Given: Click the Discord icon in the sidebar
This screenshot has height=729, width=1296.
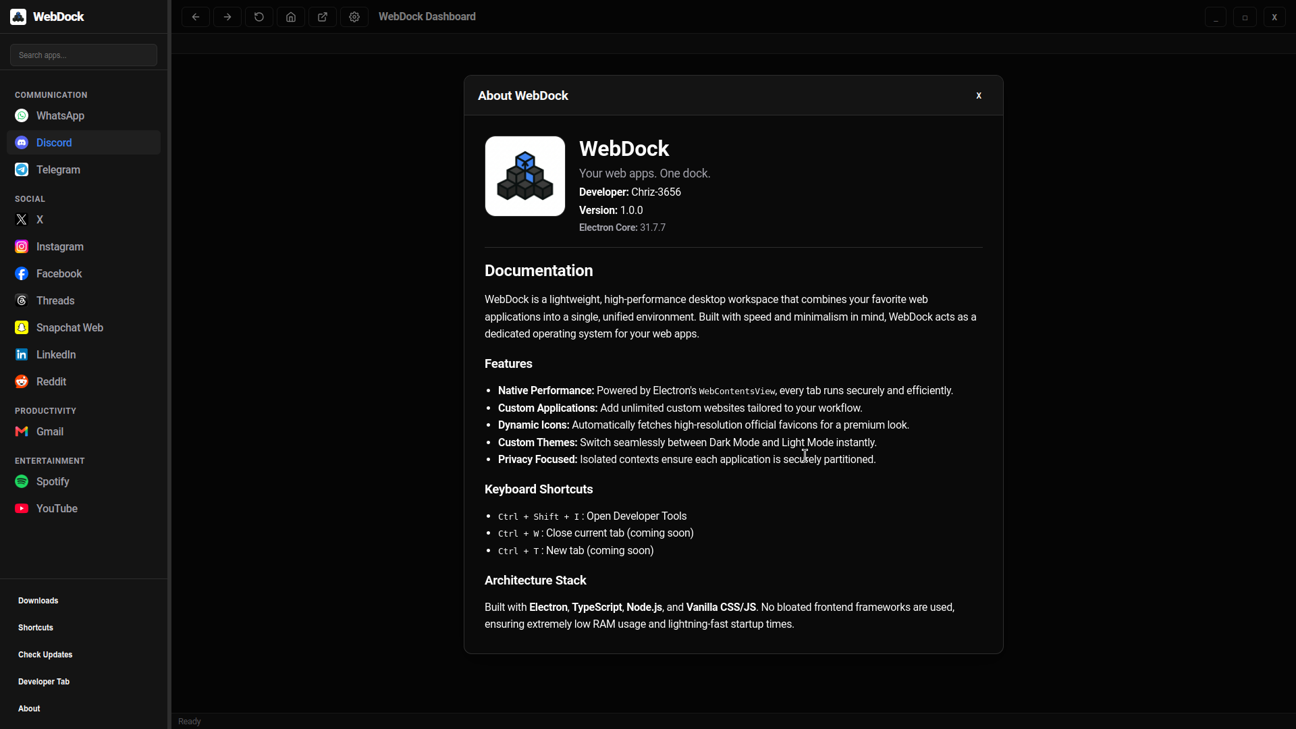Looking at the screenshot, I should [22, 142].
